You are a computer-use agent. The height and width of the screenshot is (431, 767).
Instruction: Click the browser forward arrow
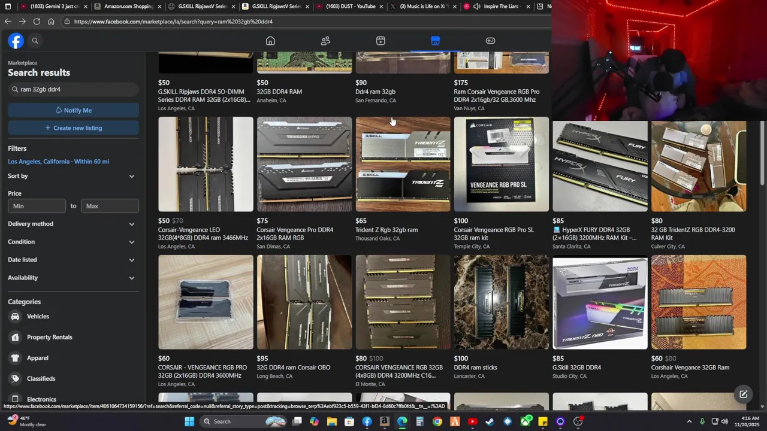point(22,22)
